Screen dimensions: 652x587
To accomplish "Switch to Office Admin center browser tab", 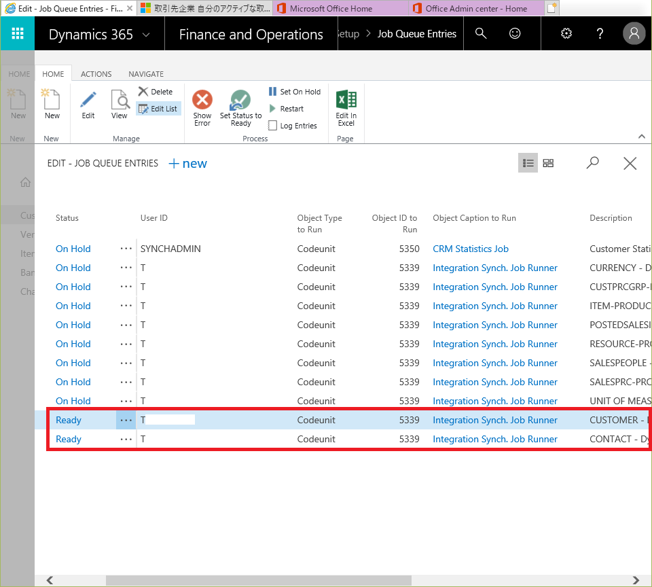I will tap(477, 8).
